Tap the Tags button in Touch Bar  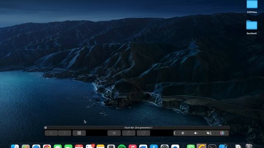point(144,133)
